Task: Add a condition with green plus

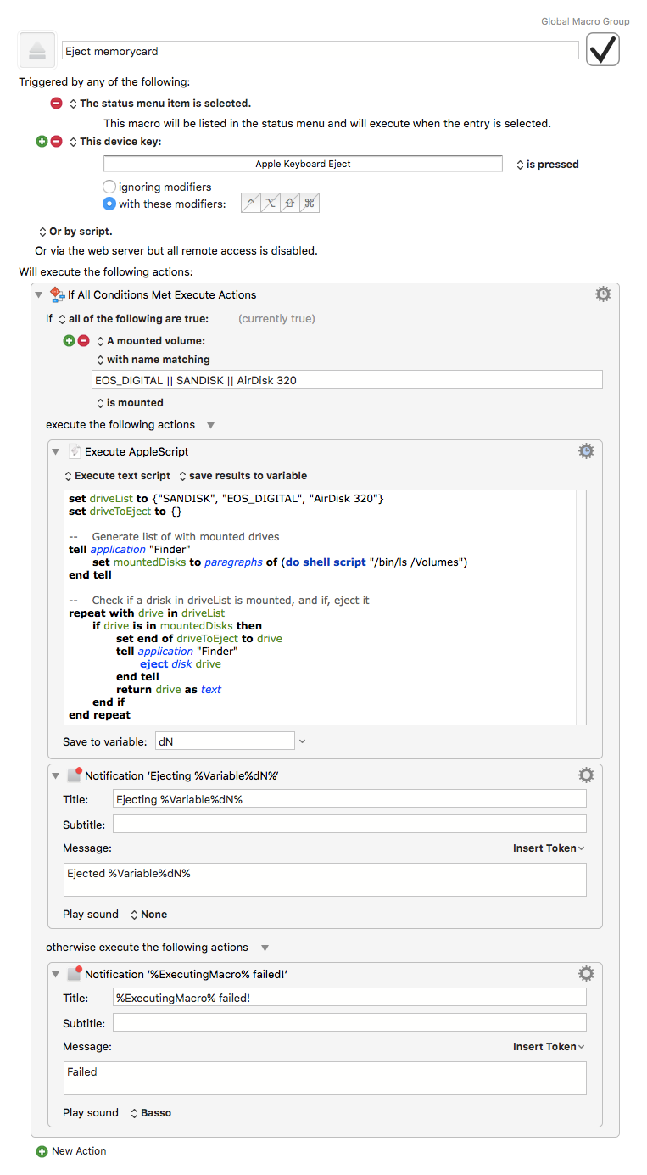Action: point(69,341)
